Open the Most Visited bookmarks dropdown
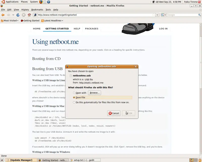202x162 pixels. click(x=10, y=21)
